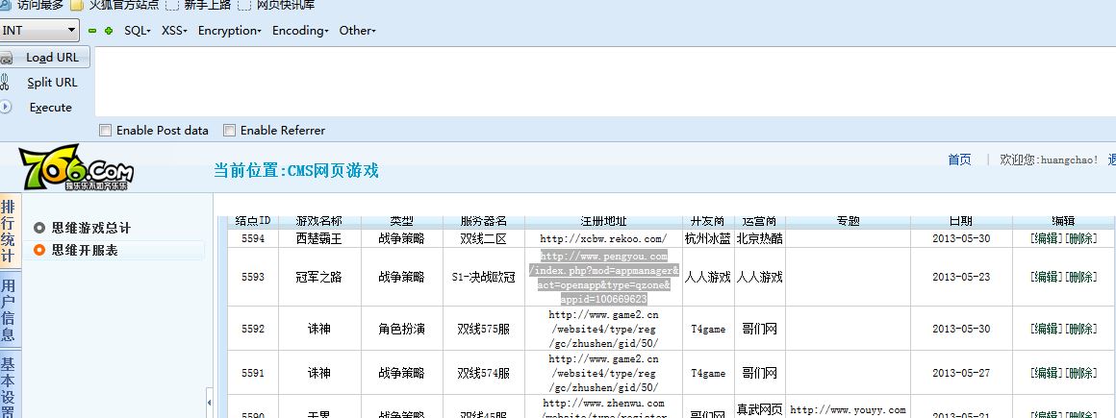Image resolution: width=1116 pixels, height=418 pixels.
Task: Click 角色扮演 type cell
Action: click(401, 330)
